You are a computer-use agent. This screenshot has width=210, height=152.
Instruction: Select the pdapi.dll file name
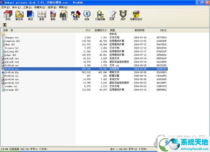(x=10, y=55)
